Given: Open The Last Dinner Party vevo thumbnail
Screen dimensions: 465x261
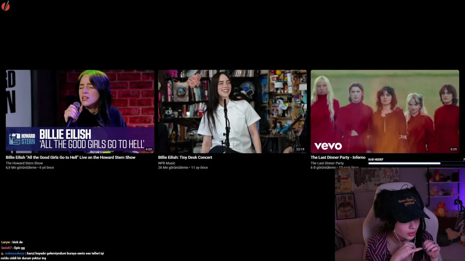Looking at the screenshot, I should coord(385,111).
